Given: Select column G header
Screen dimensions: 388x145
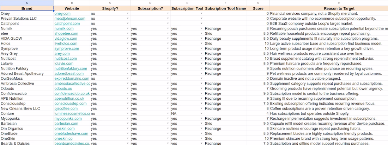Looking at the screenshot, I should tap(258, 3).
